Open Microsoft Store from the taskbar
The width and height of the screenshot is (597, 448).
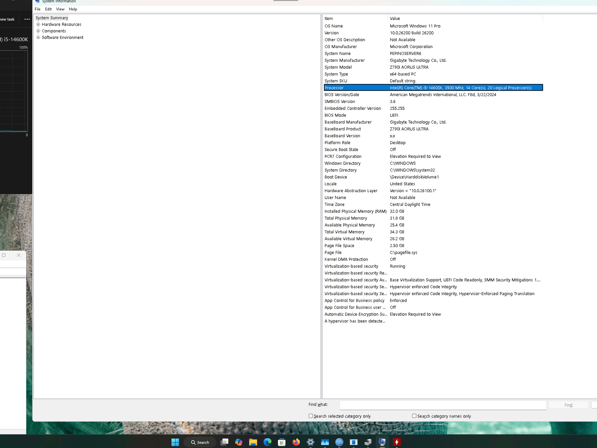point(282,442)
